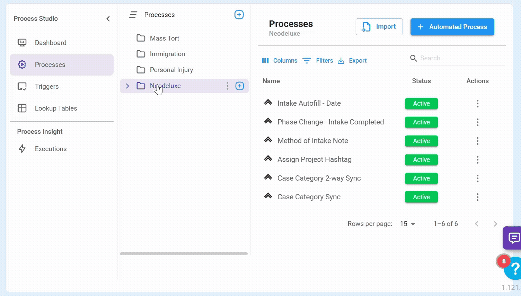Image resolution: width=521 pixels, height=296 pixels.
Task: Go to Dashboard in sidebar
Action: coord(51,43)
